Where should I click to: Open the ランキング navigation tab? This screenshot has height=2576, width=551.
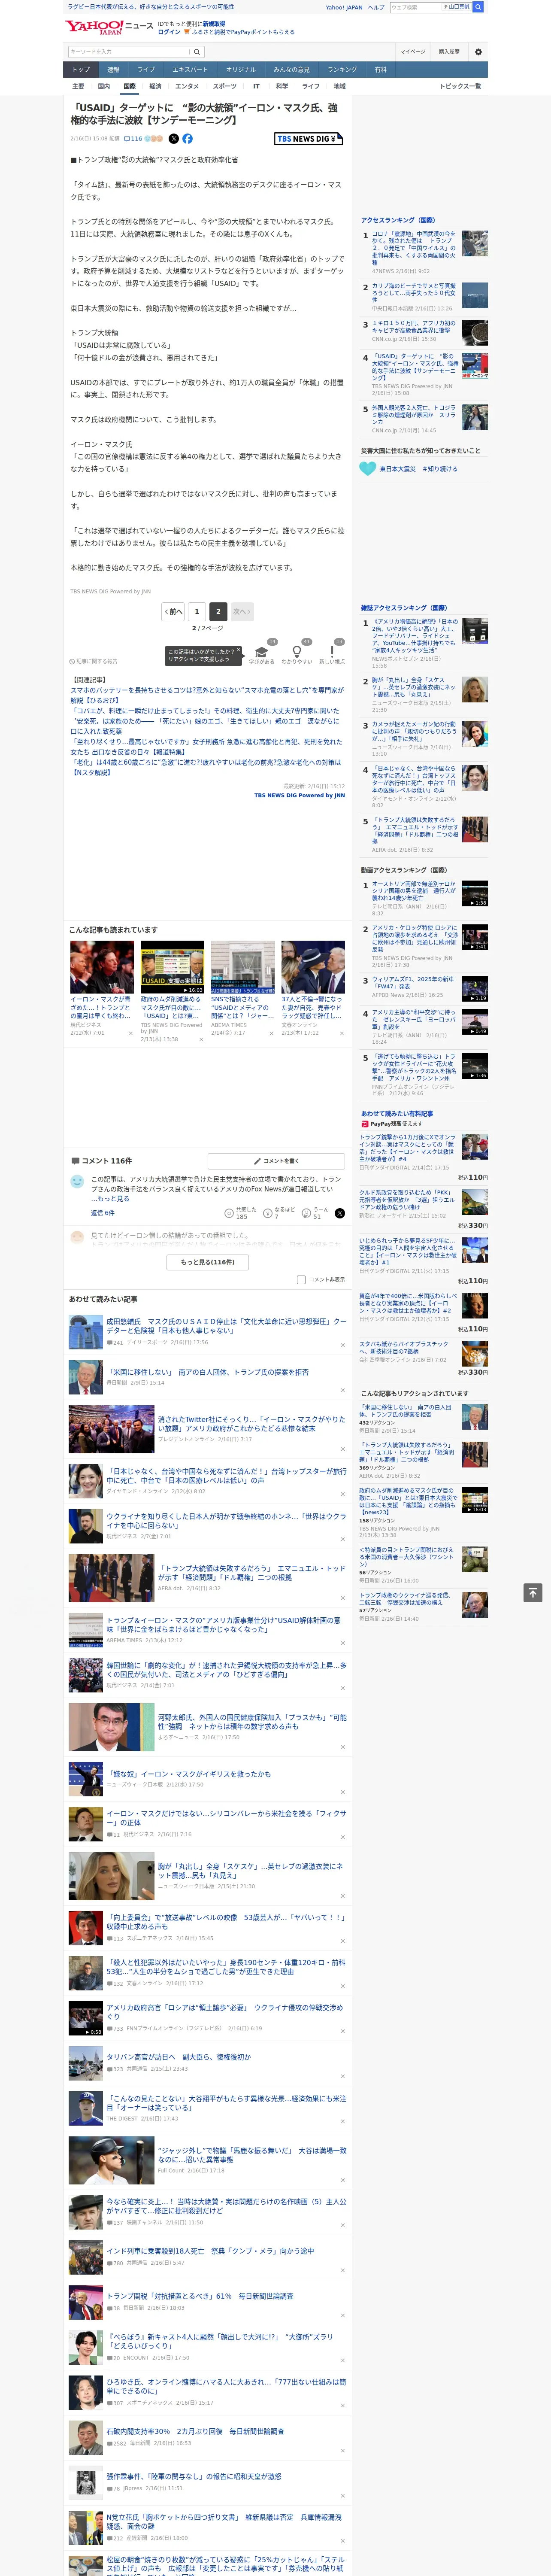pos(342,69)
